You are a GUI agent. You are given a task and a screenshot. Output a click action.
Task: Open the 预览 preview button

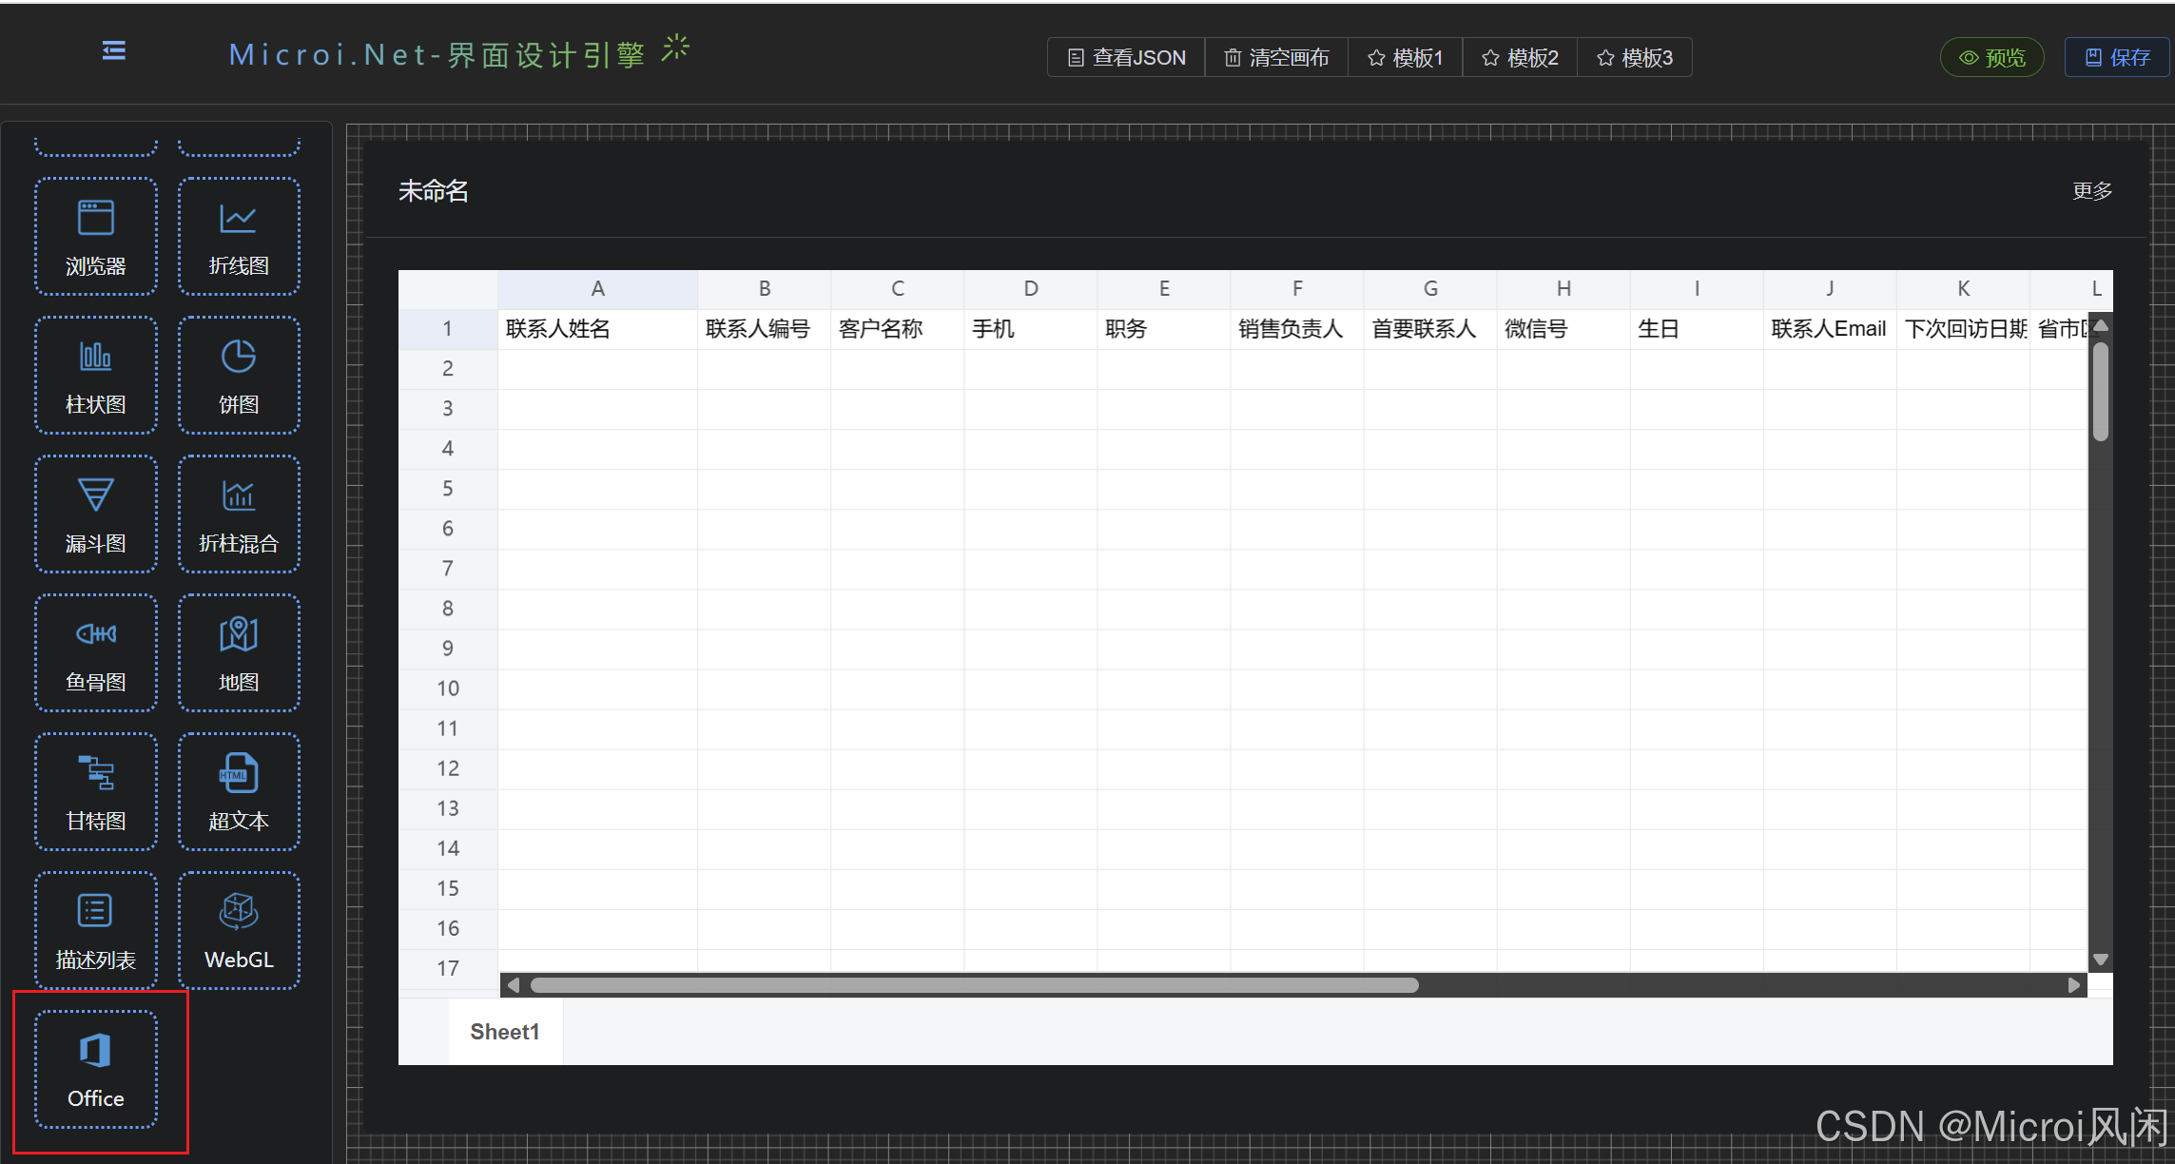click(1991, 58)
